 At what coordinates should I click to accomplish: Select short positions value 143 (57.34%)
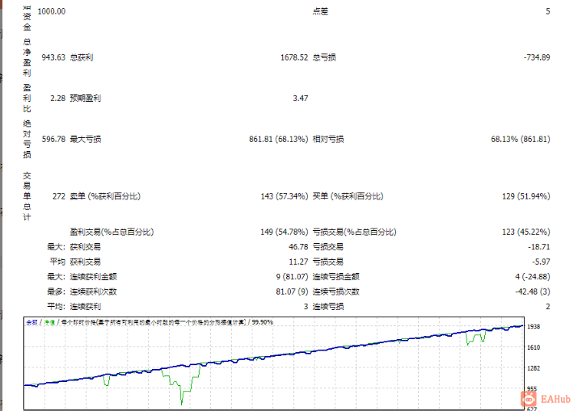click(x=285, y=196)
